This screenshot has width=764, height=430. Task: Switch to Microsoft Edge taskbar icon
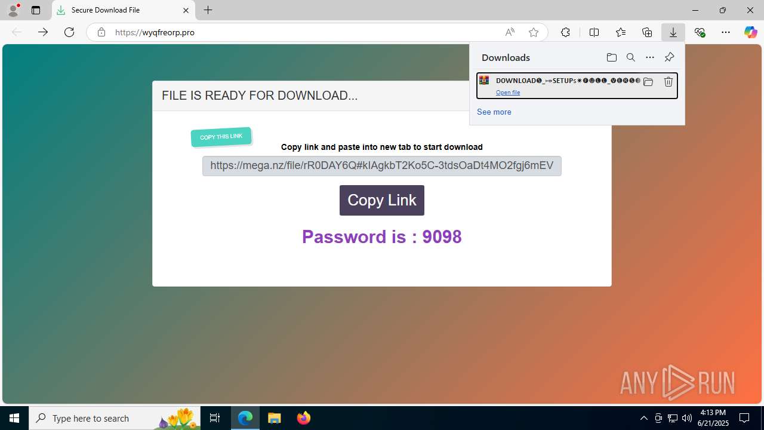[245, 418]
